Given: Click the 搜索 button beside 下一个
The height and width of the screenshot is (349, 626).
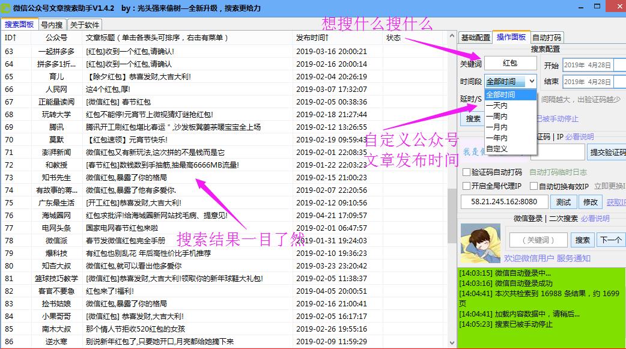Looking at the screenshot, I should point(583,240).
